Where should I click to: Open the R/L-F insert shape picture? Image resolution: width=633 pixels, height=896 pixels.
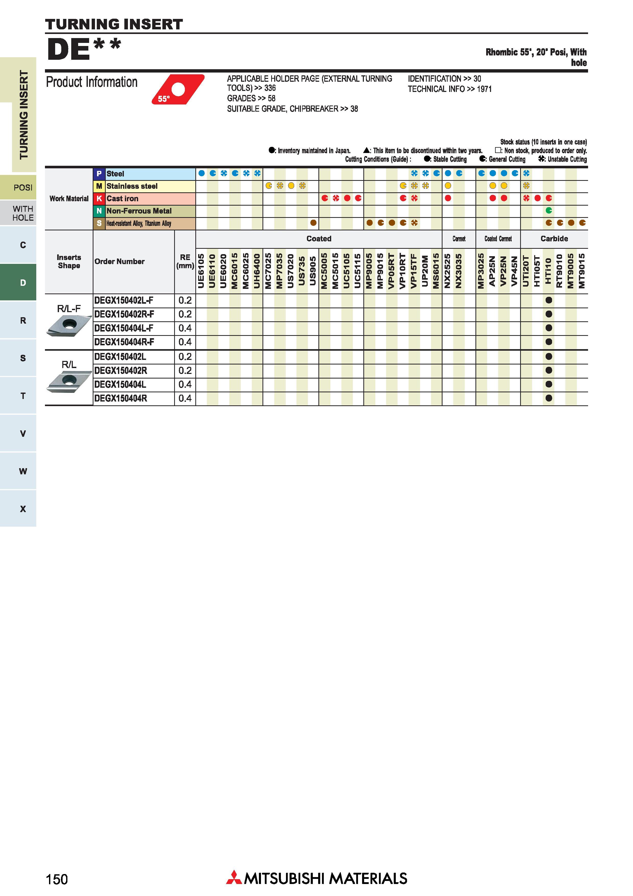[69, 326]
